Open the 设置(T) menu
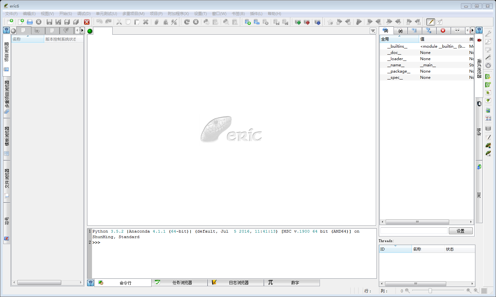This screenshot has width=496, height=297. (200, 14)
